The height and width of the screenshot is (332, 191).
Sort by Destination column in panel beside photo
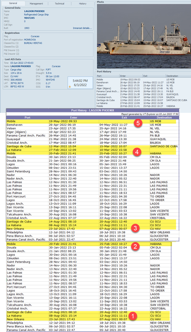178,76
